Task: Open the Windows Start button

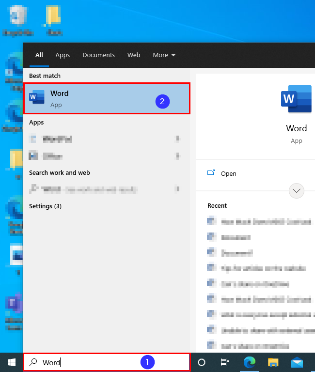Action: (12, 362)
